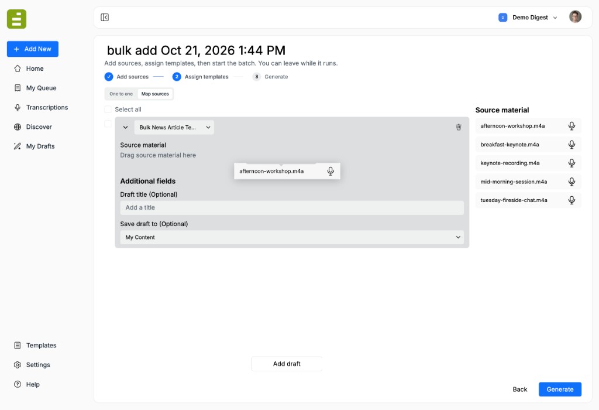Select mid-morning-session.m4a source item
This screenshot has width=599, height=410.
coord(528,182)
